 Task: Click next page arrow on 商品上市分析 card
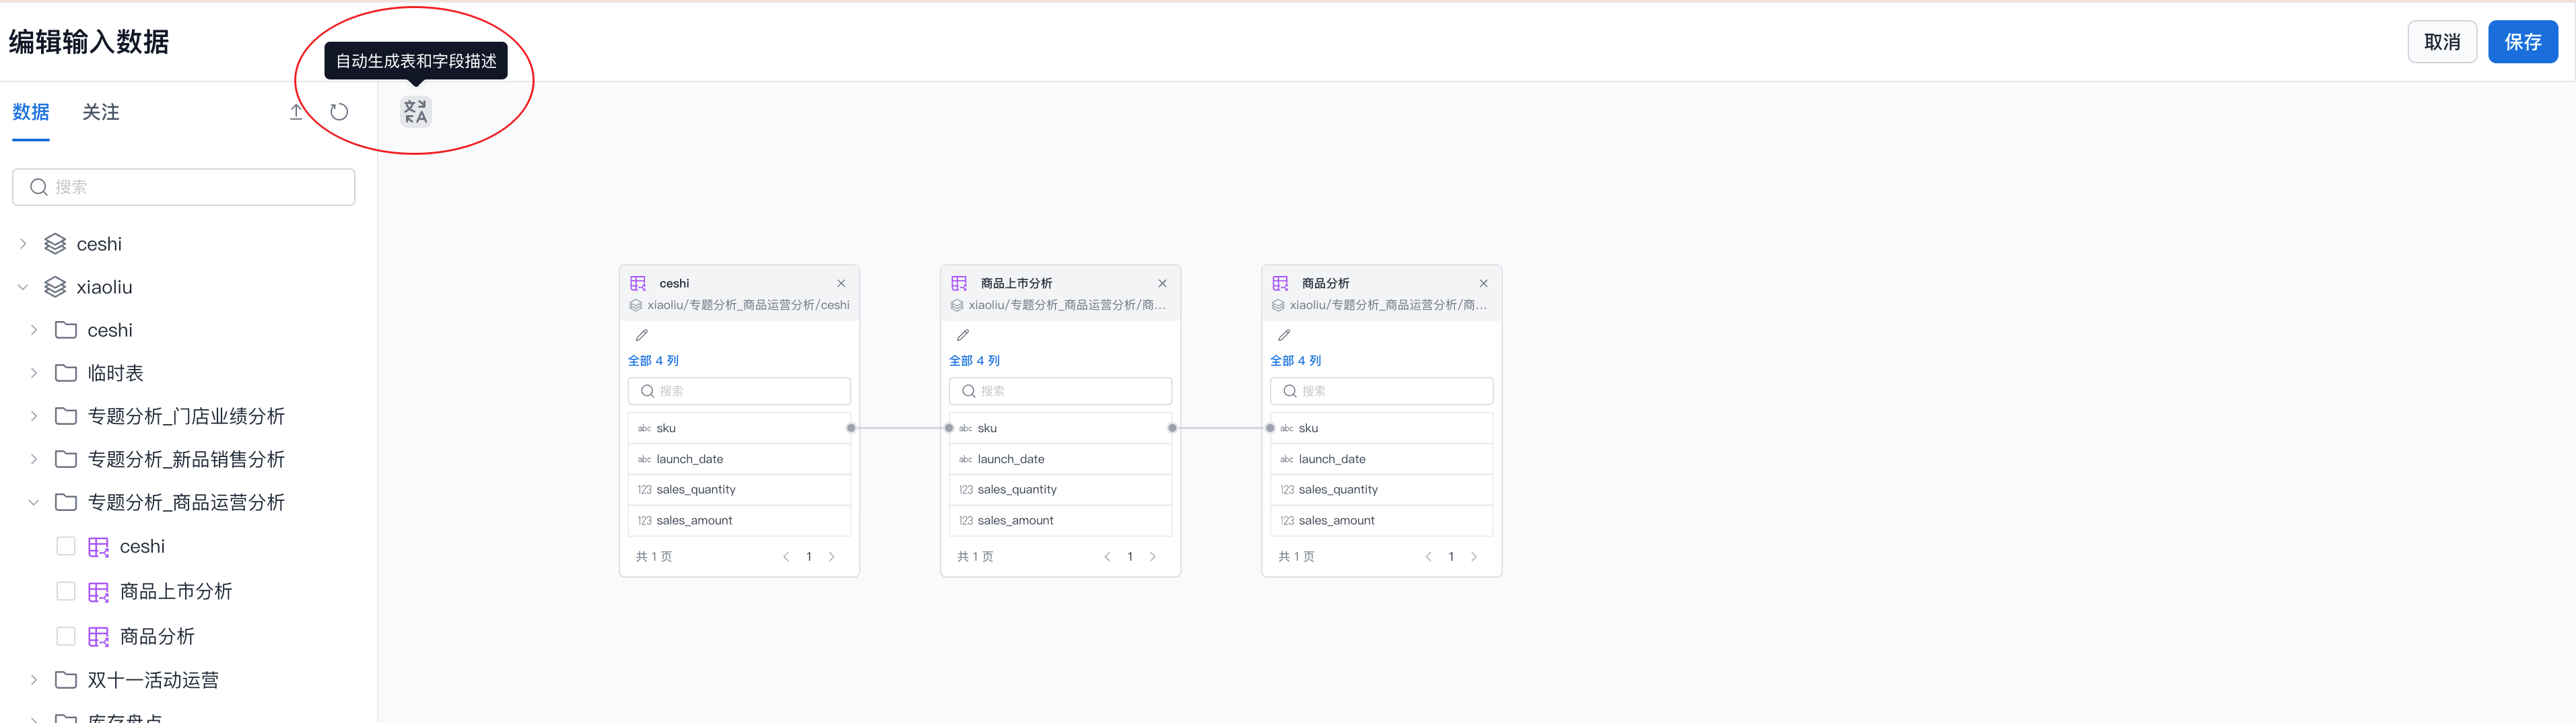1153,557
